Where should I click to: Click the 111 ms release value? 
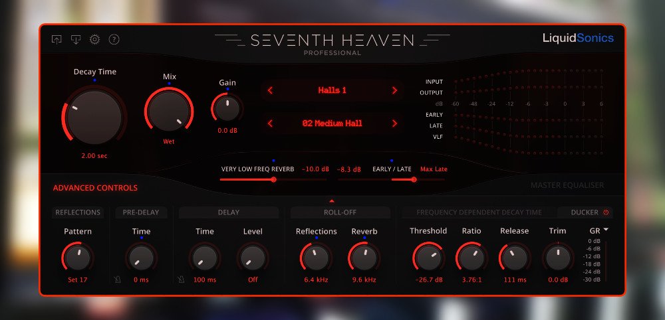coord(515,280)
